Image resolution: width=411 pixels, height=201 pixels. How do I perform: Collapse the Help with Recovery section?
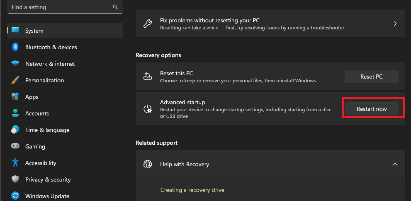tap(395, 164)
